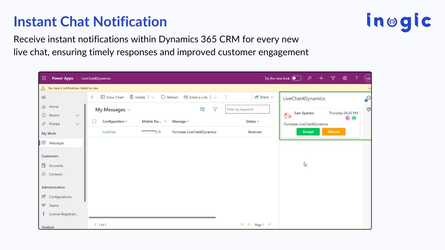This screenshot has width=445, height=250.
Task: Click the user profile avatar in the header
Action: coord(367,78)
